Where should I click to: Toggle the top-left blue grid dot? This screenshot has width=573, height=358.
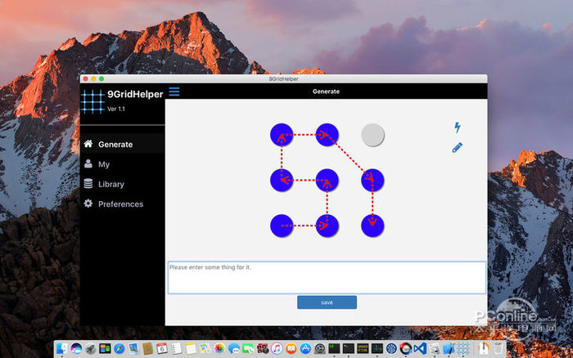(282, 135)
